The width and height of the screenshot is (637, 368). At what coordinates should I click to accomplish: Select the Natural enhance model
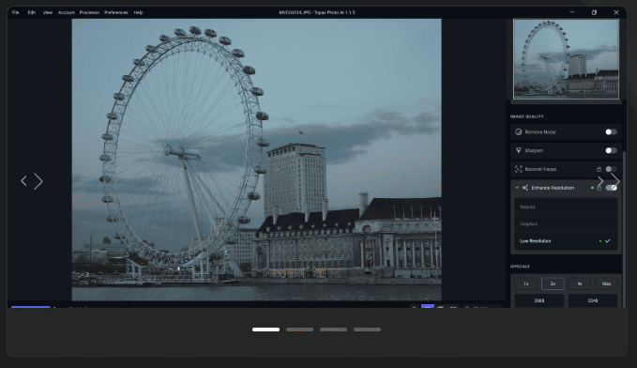[x=566, y=207]
